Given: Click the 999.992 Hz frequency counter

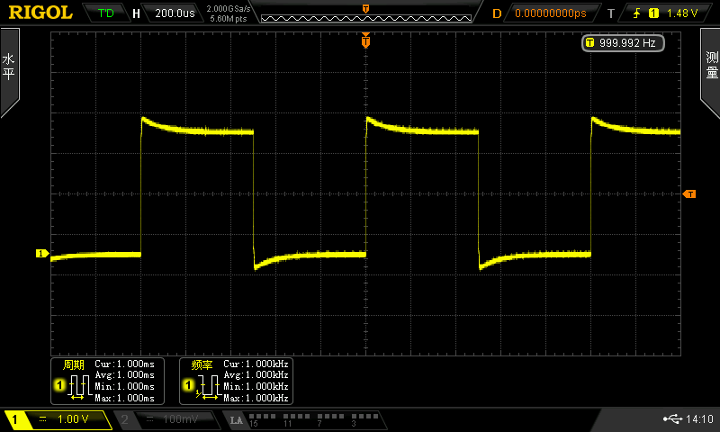Looking at the screenshot, I should point(619,42).
